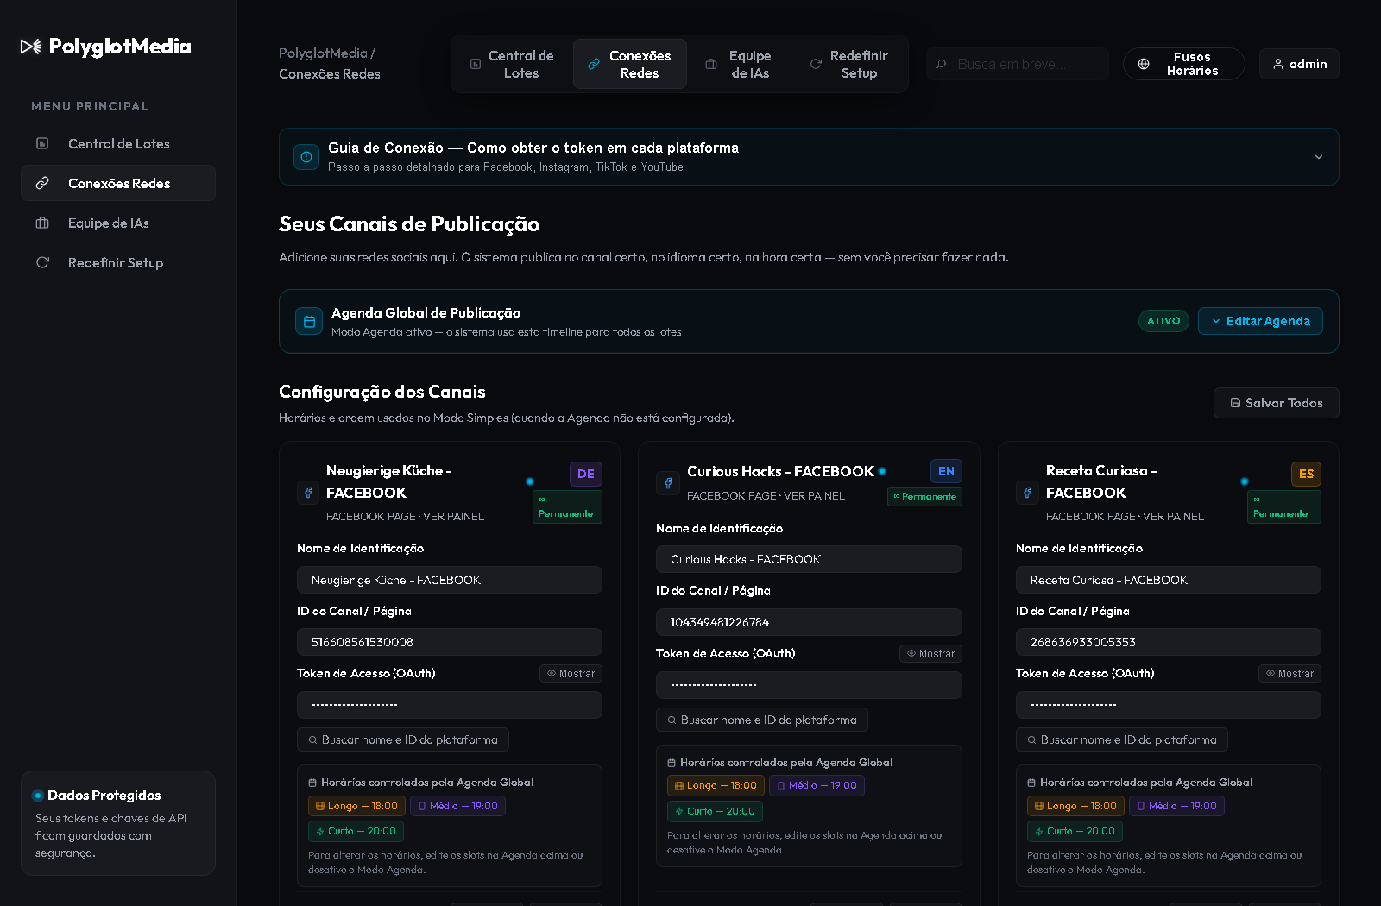Screen dimensions: 1381x906
Task: Click the PolyglotMedia logo icon
Action: [x=31, y=47]
